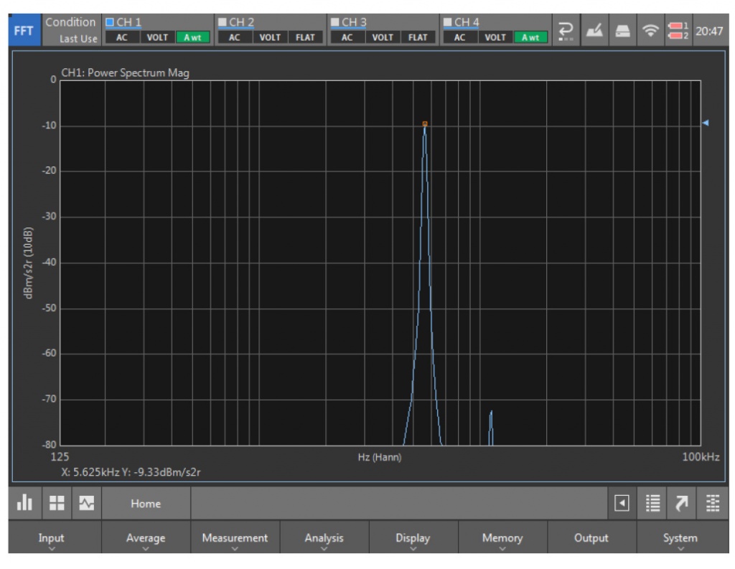The height and width of the screenshot is (569, 735).
Task: Click the return arrow icon
Action: (566, 31)
